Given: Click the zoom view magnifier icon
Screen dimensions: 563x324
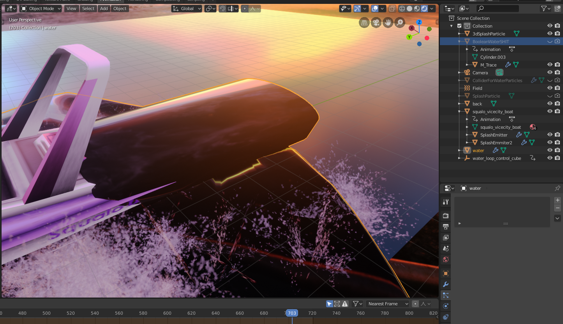Looking at the screenshot, I should (x=399, y=23).
